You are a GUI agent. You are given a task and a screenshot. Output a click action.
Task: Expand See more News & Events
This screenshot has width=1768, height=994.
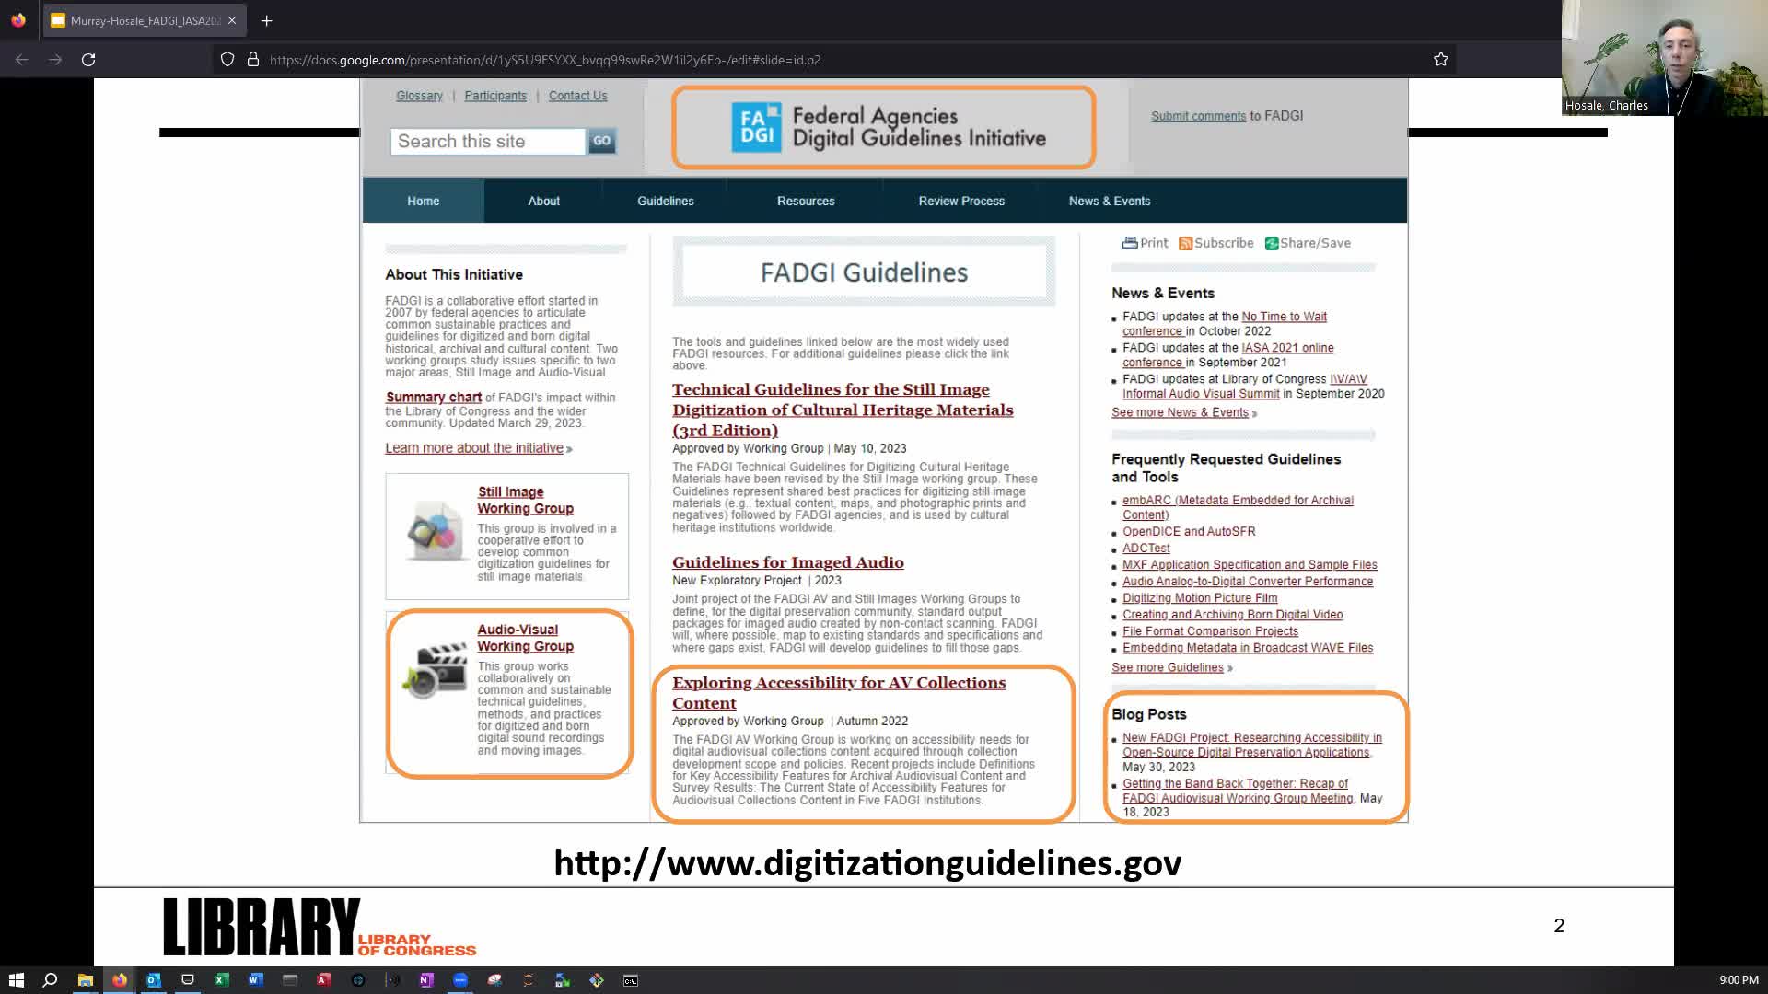pos(1180,412)
